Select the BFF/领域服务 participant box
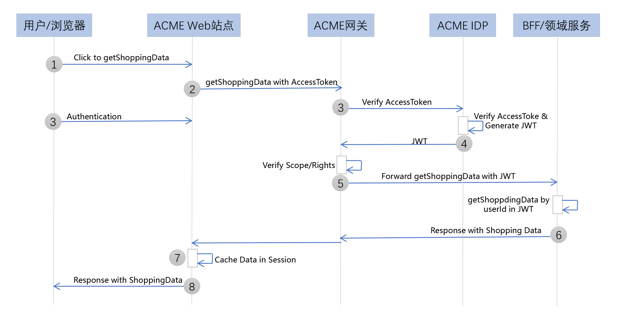Screen dimensions: 620x316 tap(556, 25)
